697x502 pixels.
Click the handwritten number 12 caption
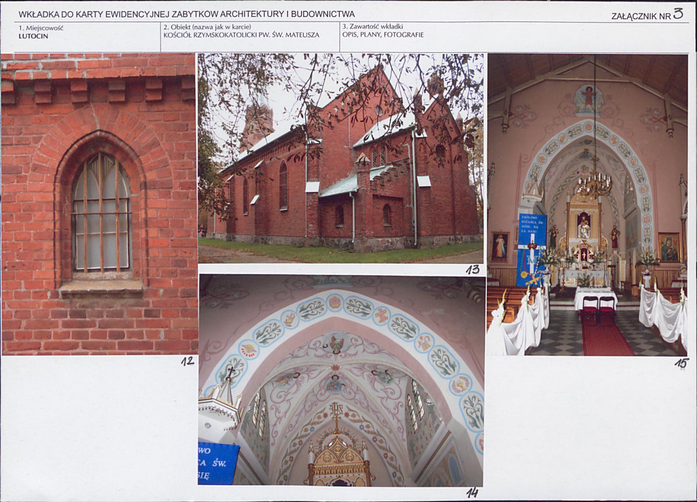pyautogui.click(x=187, y=361)
